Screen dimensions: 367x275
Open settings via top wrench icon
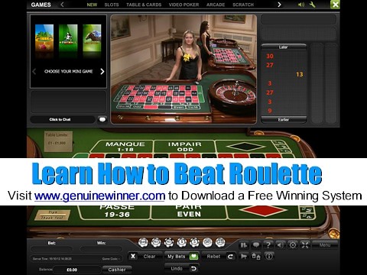(312, 5)
